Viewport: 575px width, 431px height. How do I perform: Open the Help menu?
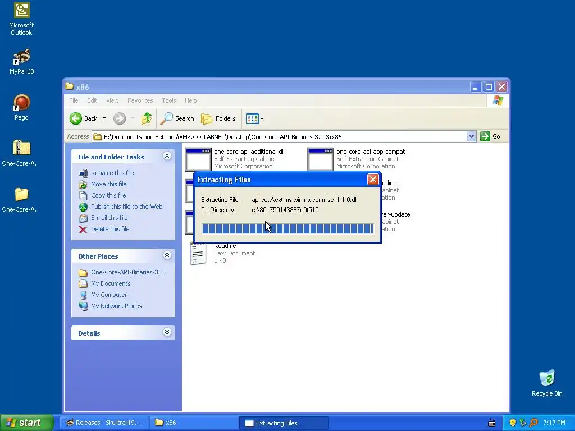coord(190,100)
